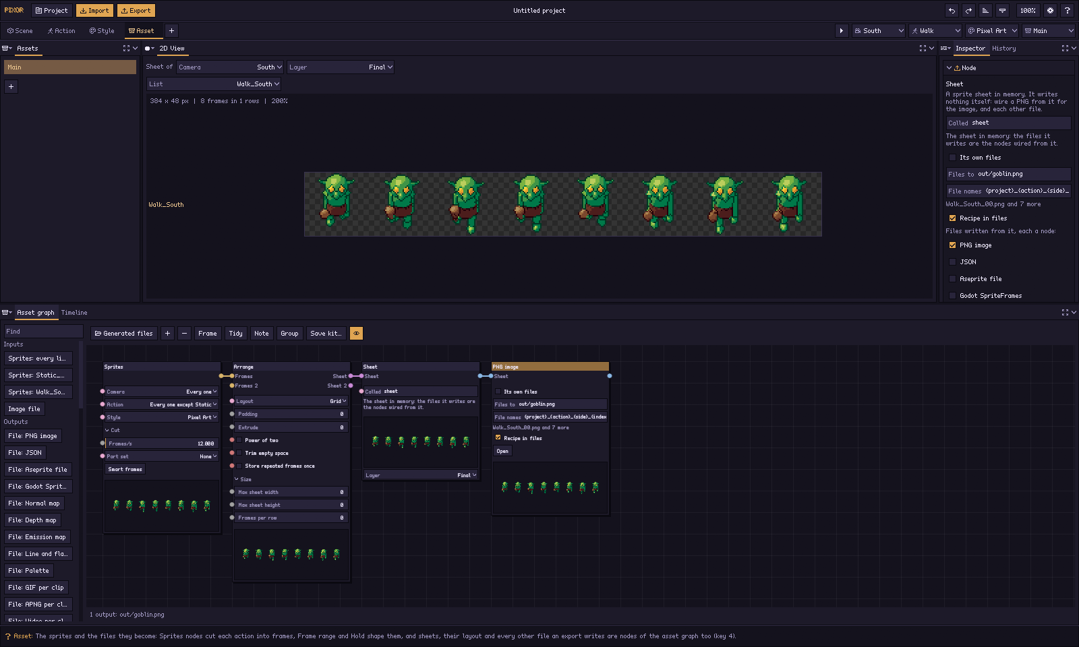Open the Walk action dropdown
Screen dimensions: 1079x647
click(x=935, y=31)
